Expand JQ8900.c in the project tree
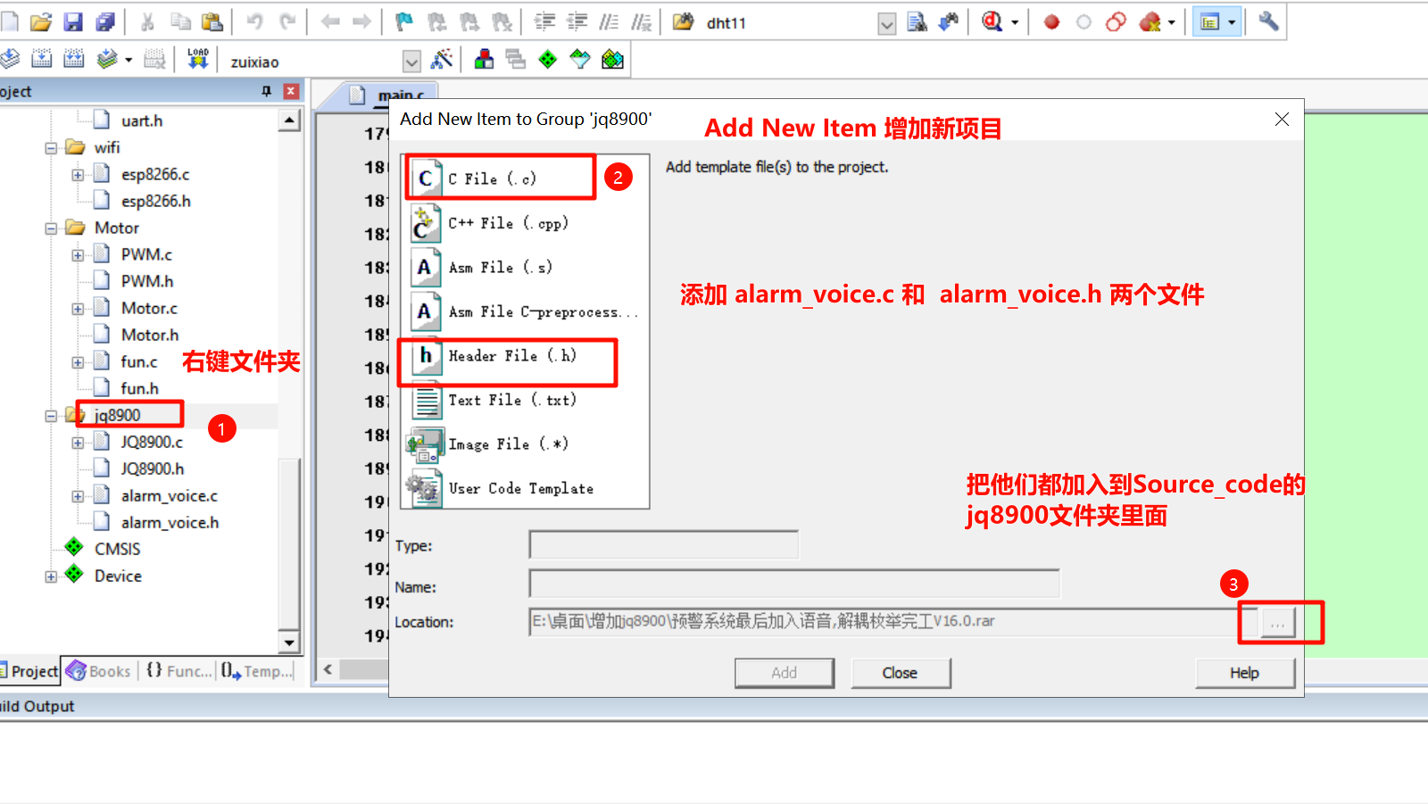The image size is (1428, 804). pos(79,443)
